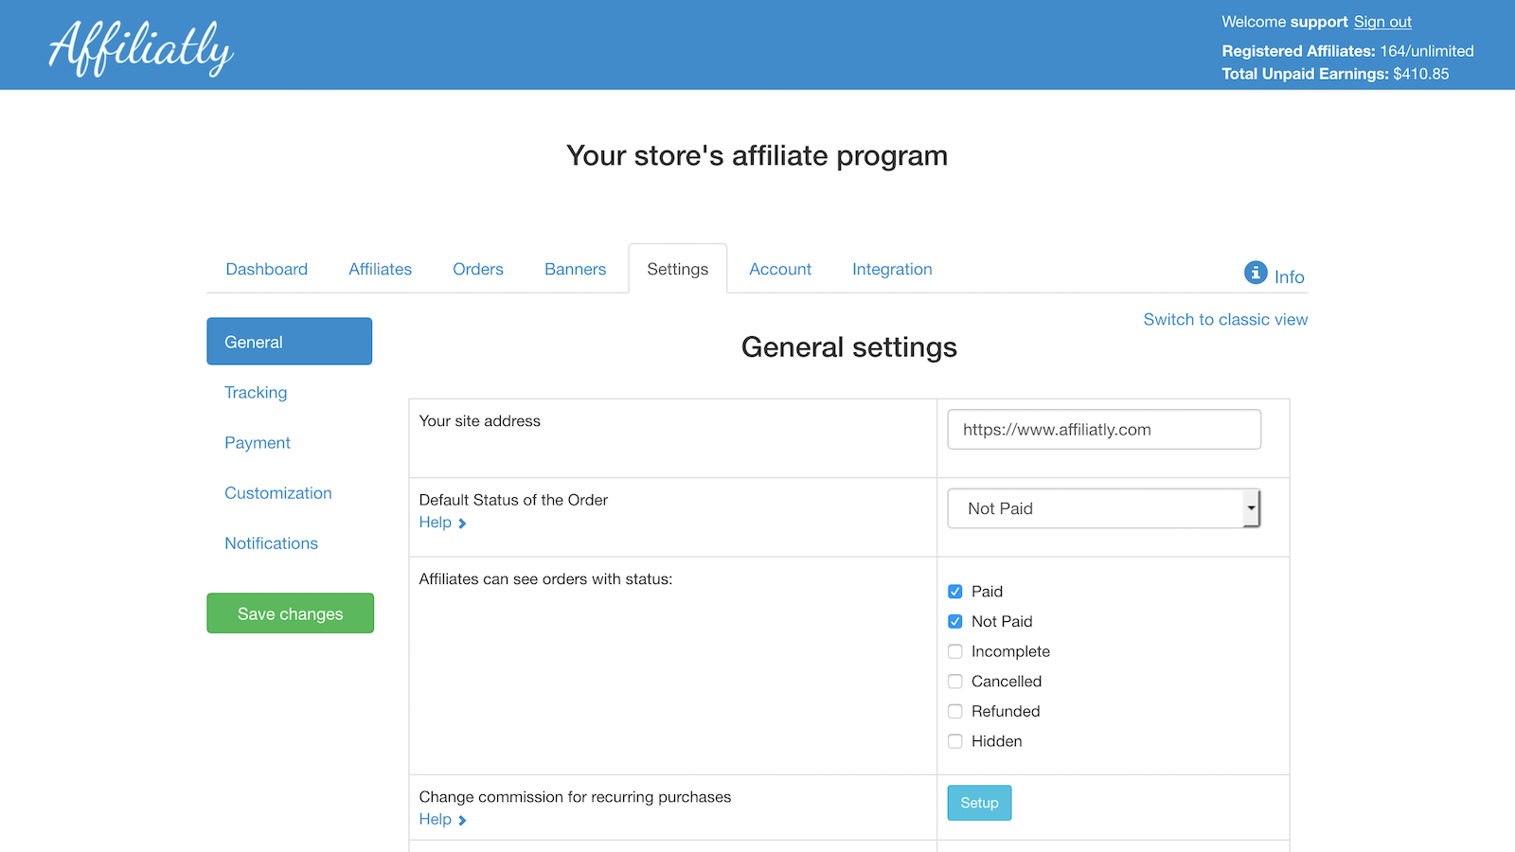The image size is (1515, 852).
Task: Click the Save changes button
Action: point(290,612)
